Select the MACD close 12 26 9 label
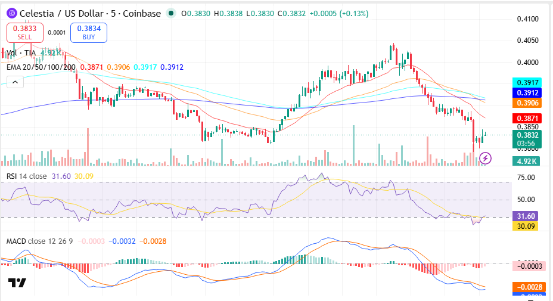Image resolution: width=553 pixels, height=301 pixels. coord(39,241)
